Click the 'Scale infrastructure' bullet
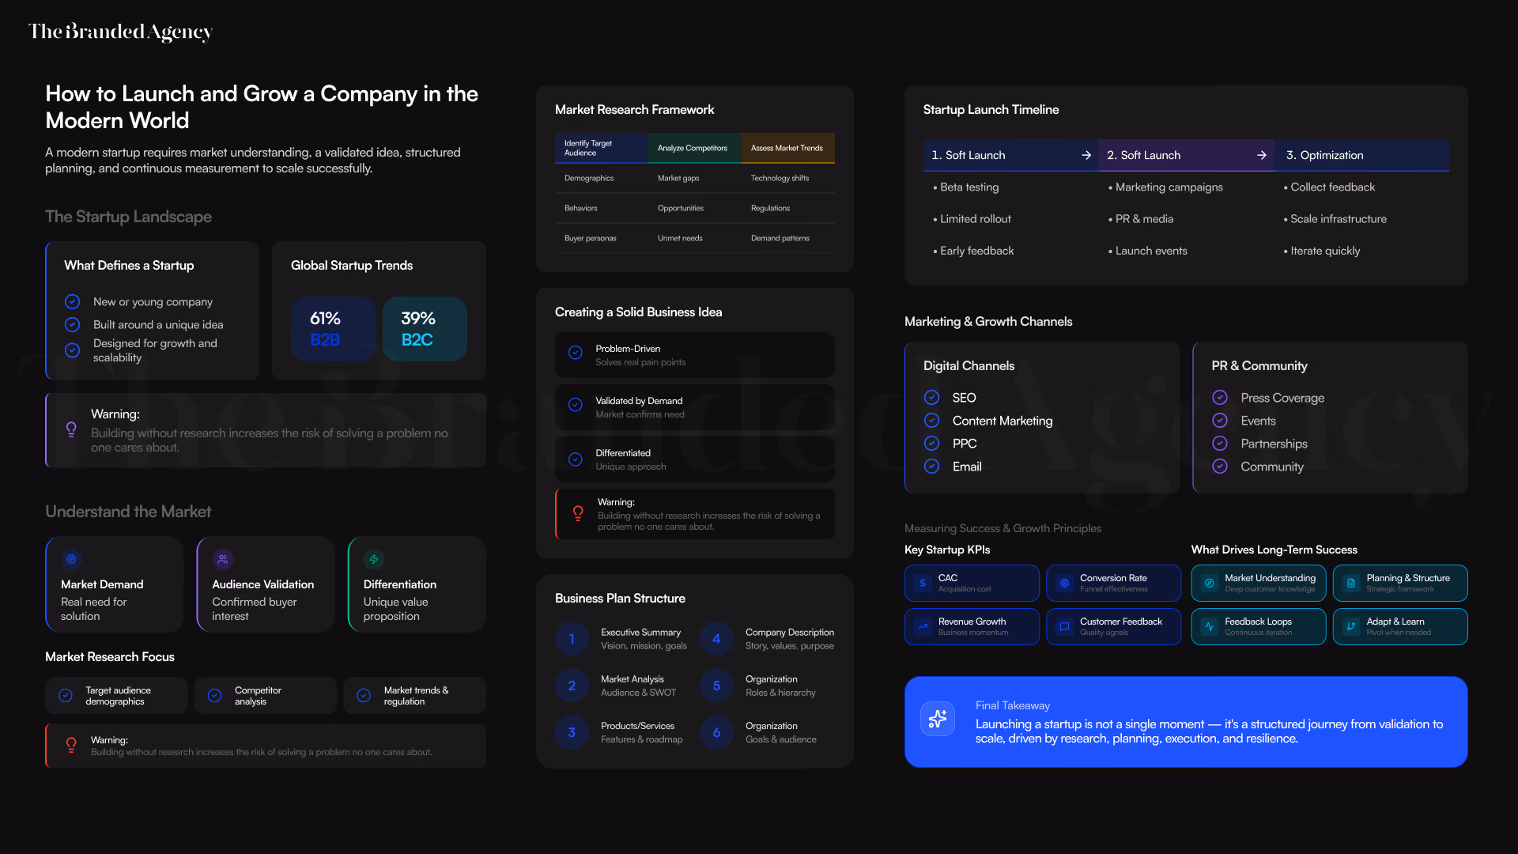Screen dimensions: 1518x854 pyautogui.click(x=1335, y=218)
